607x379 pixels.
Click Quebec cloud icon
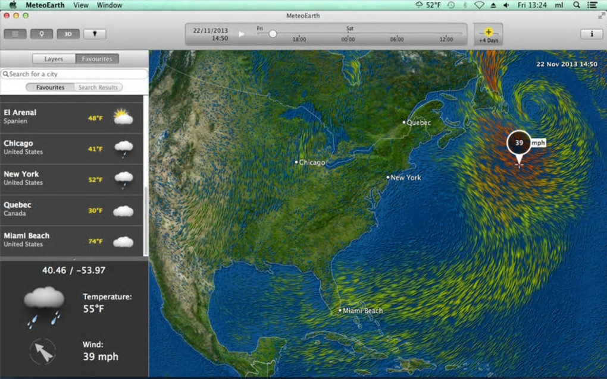(x=123, y=211)
